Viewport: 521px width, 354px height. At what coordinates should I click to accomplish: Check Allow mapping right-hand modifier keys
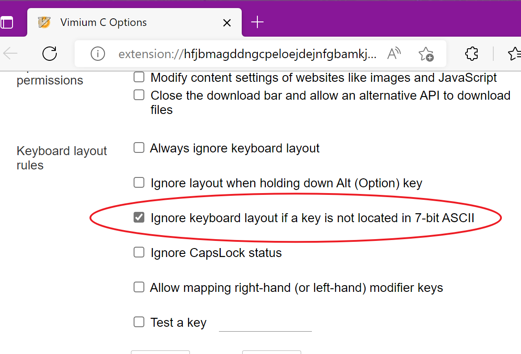coord(139,287)
